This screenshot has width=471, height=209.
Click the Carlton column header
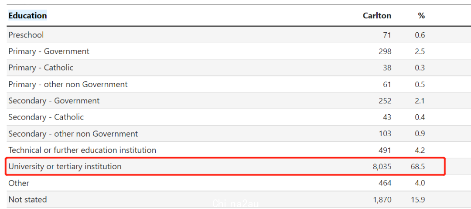pyautogui.click(x=377, y=16)
